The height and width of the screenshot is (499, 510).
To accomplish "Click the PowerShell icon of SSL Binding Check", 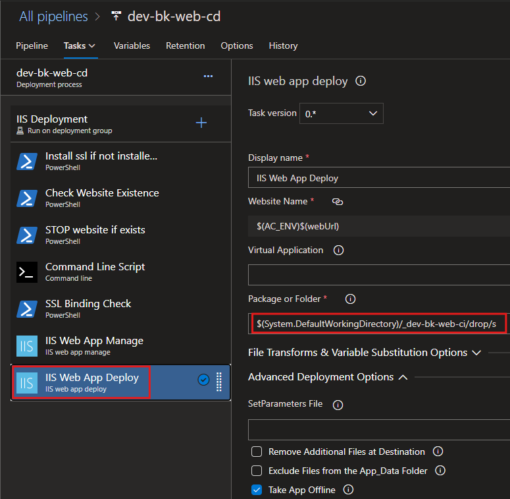I will pyautogui.click(x=27, y=308).
